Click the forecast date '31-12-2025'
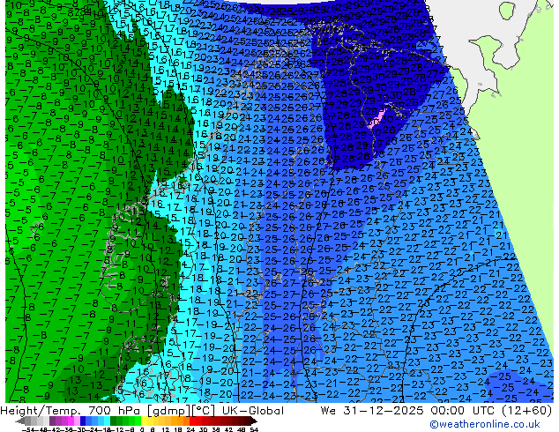 [384, 411]
